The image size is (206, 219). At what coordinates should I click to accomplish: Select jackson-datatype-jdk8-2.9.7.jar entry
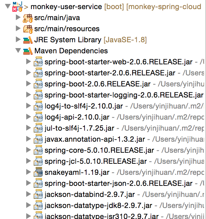[x=98, y=206]
